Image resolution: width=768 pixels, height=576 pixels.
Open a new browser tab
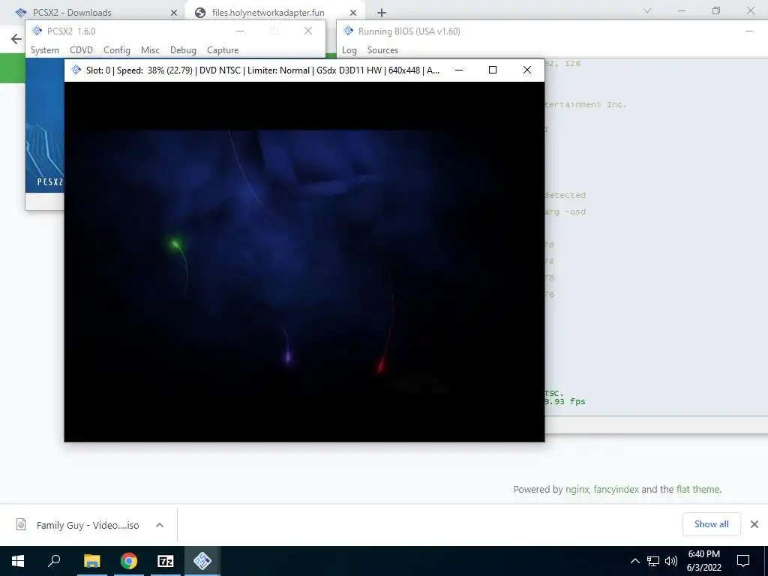click(x=382, y=13)
